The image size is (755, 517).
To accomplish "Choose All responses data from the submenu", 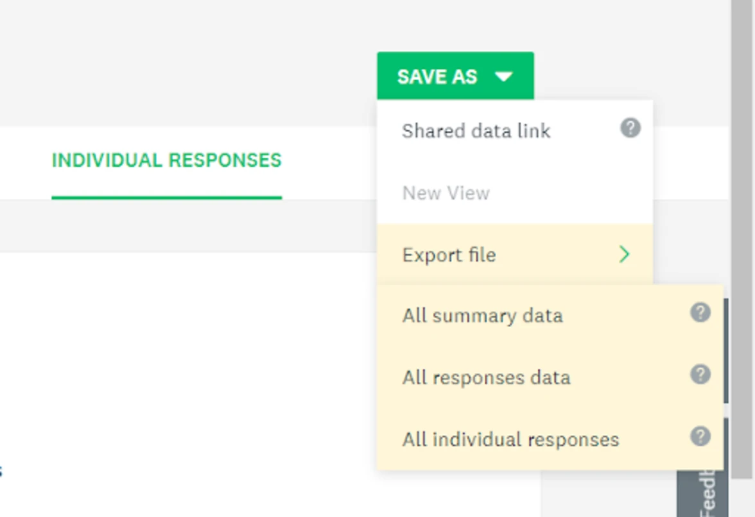I will tap(486, 378).
